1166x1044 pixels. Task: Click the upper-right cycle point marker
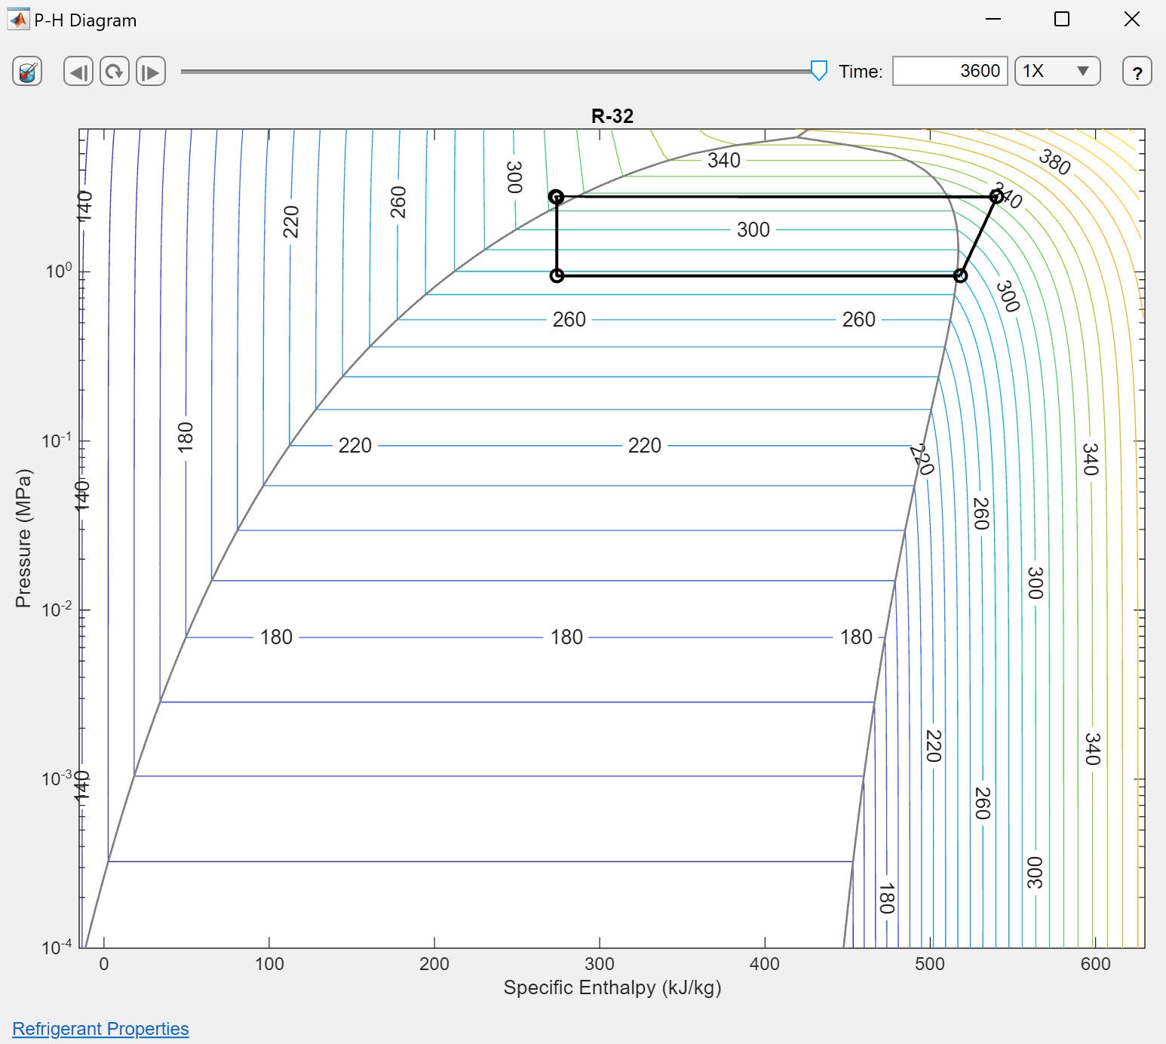point(996,197)
